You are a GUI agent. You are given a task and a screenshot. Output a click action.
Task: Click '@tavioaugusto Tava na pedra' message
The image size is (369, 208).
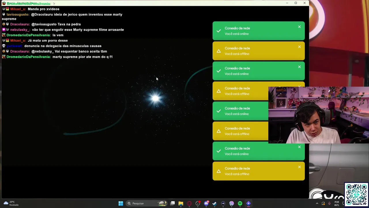(56, 24)
